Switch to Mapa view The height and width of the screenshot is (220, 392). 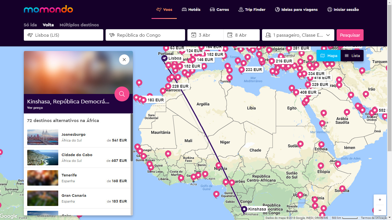point(329,56)
